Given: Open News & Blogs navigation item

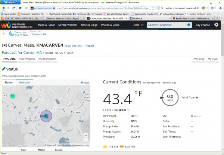Looking at the screenshot, I should pos(89,25).
